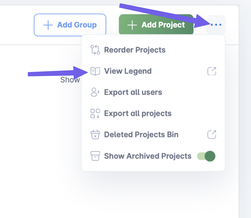Screen dimensions: 251x218
Task: Open View Legend menu entry
Action: point(128,71)
